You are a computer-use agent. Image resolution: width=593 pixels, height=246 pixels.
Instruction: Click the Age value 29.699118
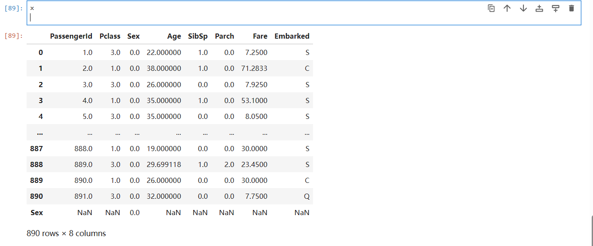tap(164, 164)
